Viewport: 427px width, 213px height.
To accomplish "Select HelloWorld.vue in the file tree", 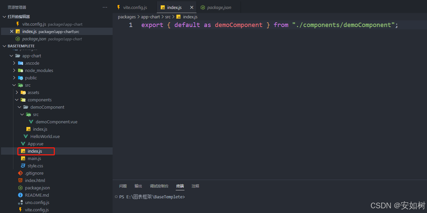I will 45,136.
